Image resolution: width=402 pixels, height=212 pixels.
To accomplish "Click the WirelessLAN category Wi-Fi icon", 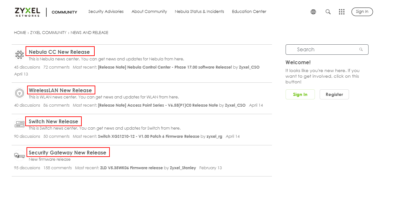I will coord(20,93).
